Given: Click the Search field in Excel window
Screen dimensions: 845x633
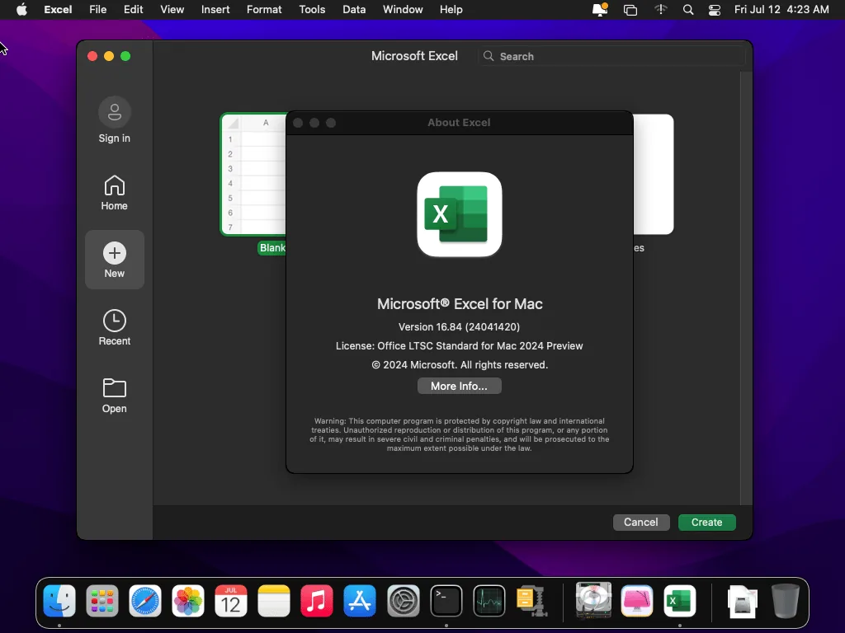Looking at the screenshot, I should (611, 56).
